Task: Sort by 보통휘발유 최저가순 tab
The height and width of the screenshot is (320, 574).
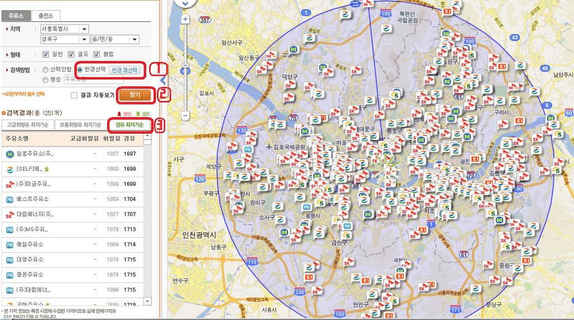Action: tap(80, 125)
